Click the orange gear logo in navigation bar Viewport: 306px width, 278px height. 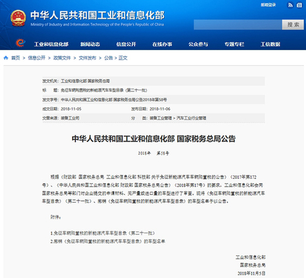coord(20,43)
